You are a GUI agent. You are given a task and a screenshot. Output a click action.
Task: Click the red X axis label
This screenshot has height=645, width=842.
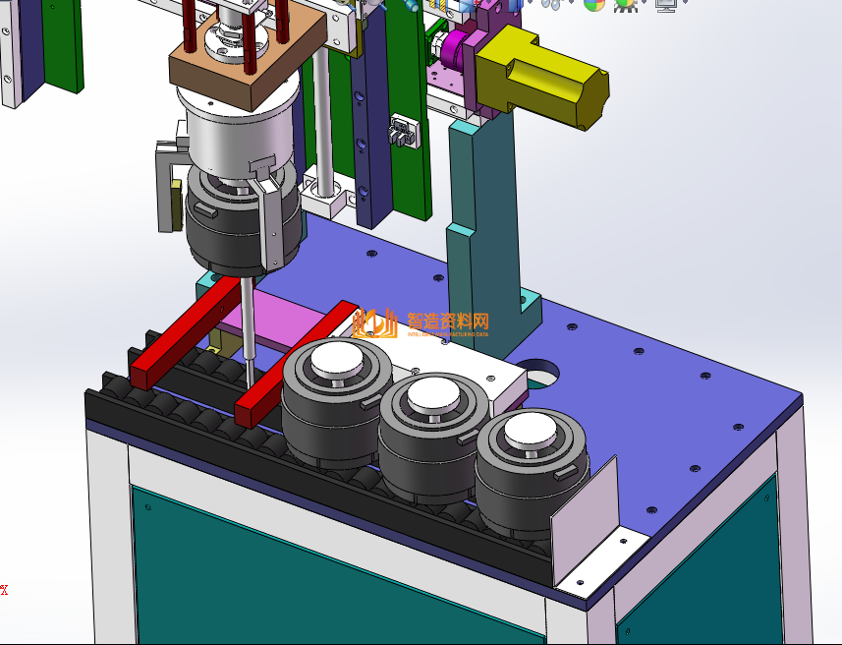tap(4, 590)
